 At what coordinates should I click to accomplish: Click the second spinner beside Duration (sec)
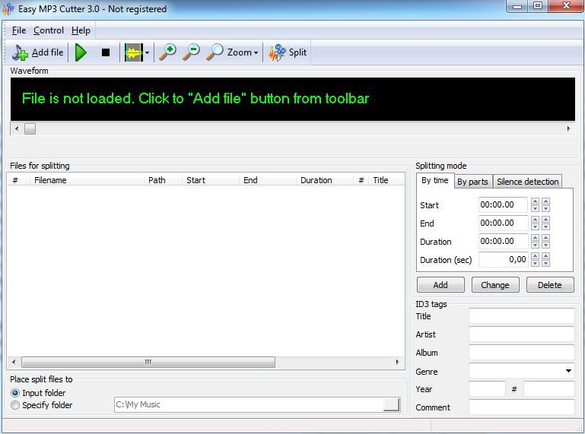546,259
